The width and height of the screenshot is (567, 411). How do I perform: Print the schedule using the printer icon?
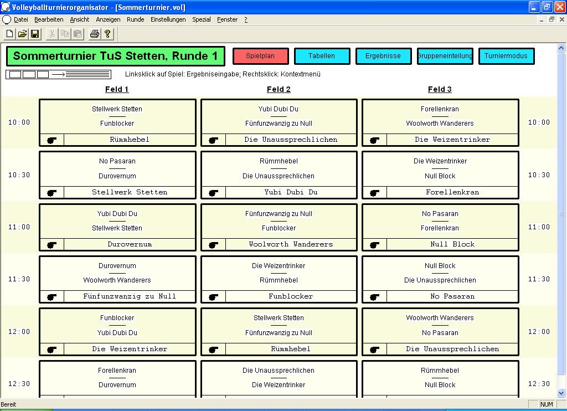pos(95,34)
